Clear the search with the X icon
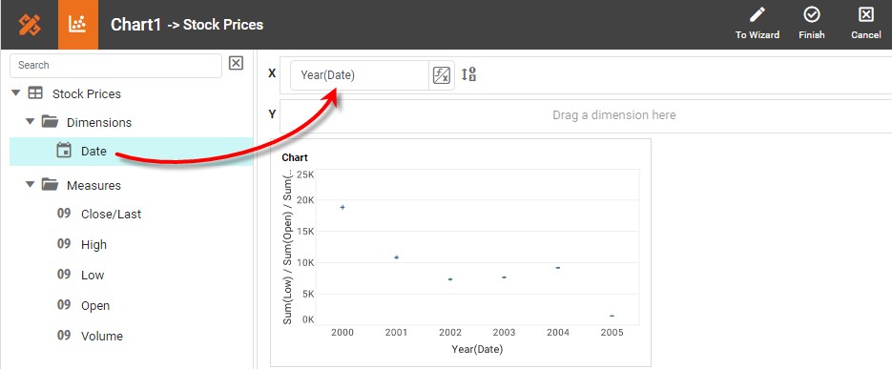892x369 pixels. point(236,63)
